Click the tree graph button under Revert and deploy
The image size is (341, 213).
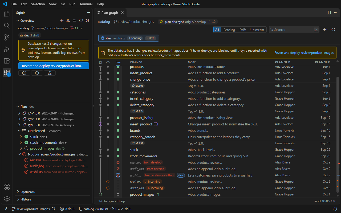50,73
